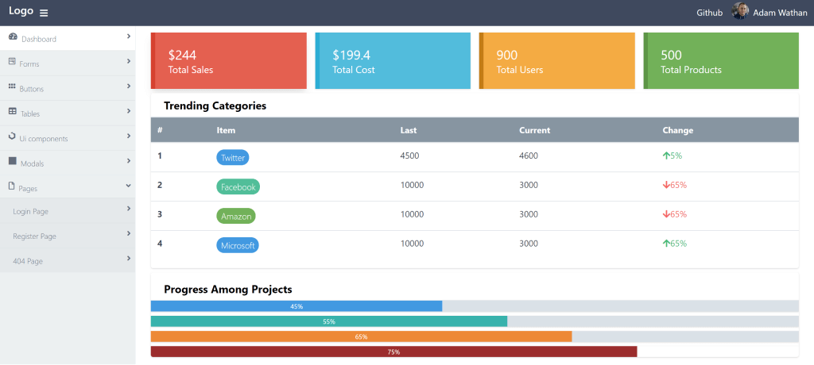Click the Change column header
Screen dimensions: 814x365
(678, 130)
